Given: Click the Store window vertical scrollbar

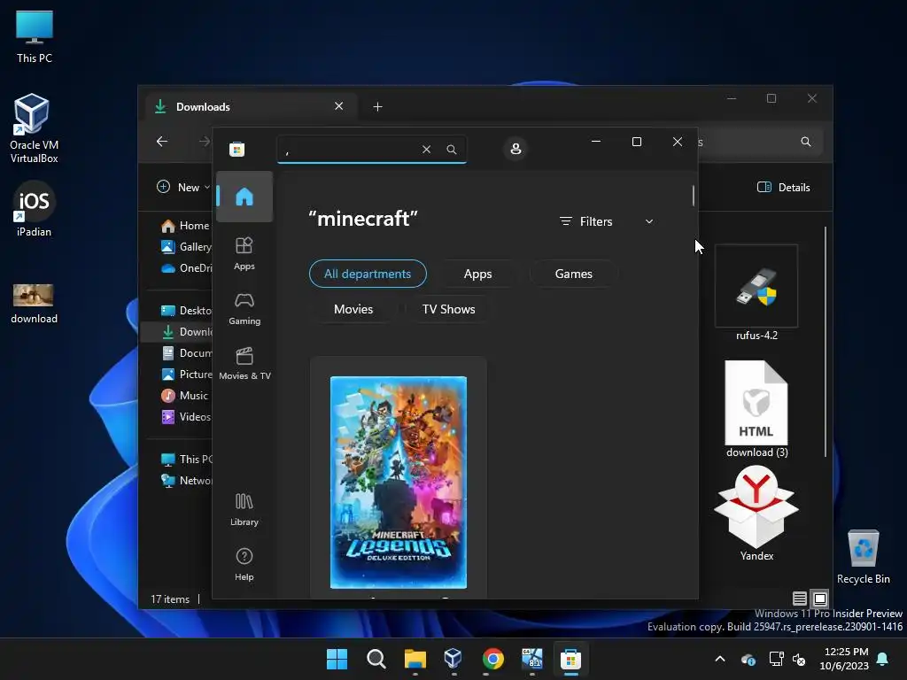Looking at the screenshot, I should pyautogui.click(x=693, y=196).
